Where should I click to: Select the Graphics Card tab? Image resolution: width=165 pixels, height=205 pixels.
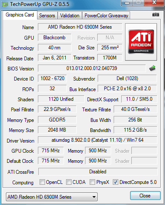20,15
